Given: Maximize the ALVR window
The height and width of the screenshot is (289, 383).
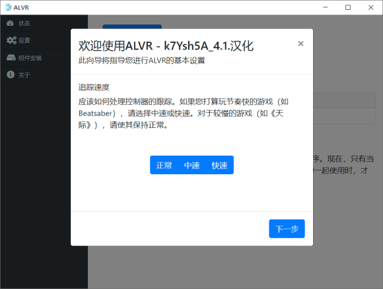Looking at the screenshot, I should point(348,7).
